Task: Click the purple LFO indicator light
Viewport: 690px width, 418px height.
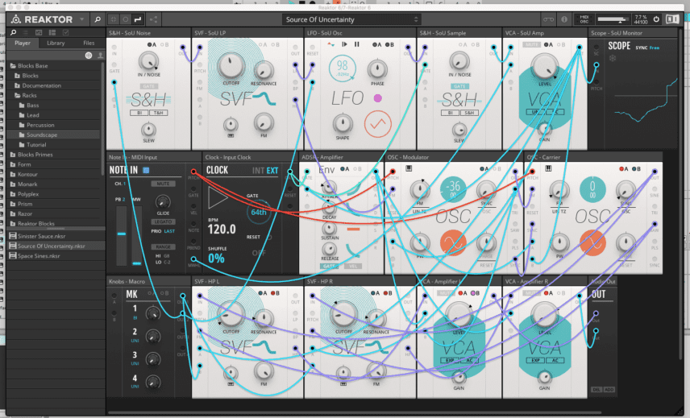Action: (x=377, y=98)
